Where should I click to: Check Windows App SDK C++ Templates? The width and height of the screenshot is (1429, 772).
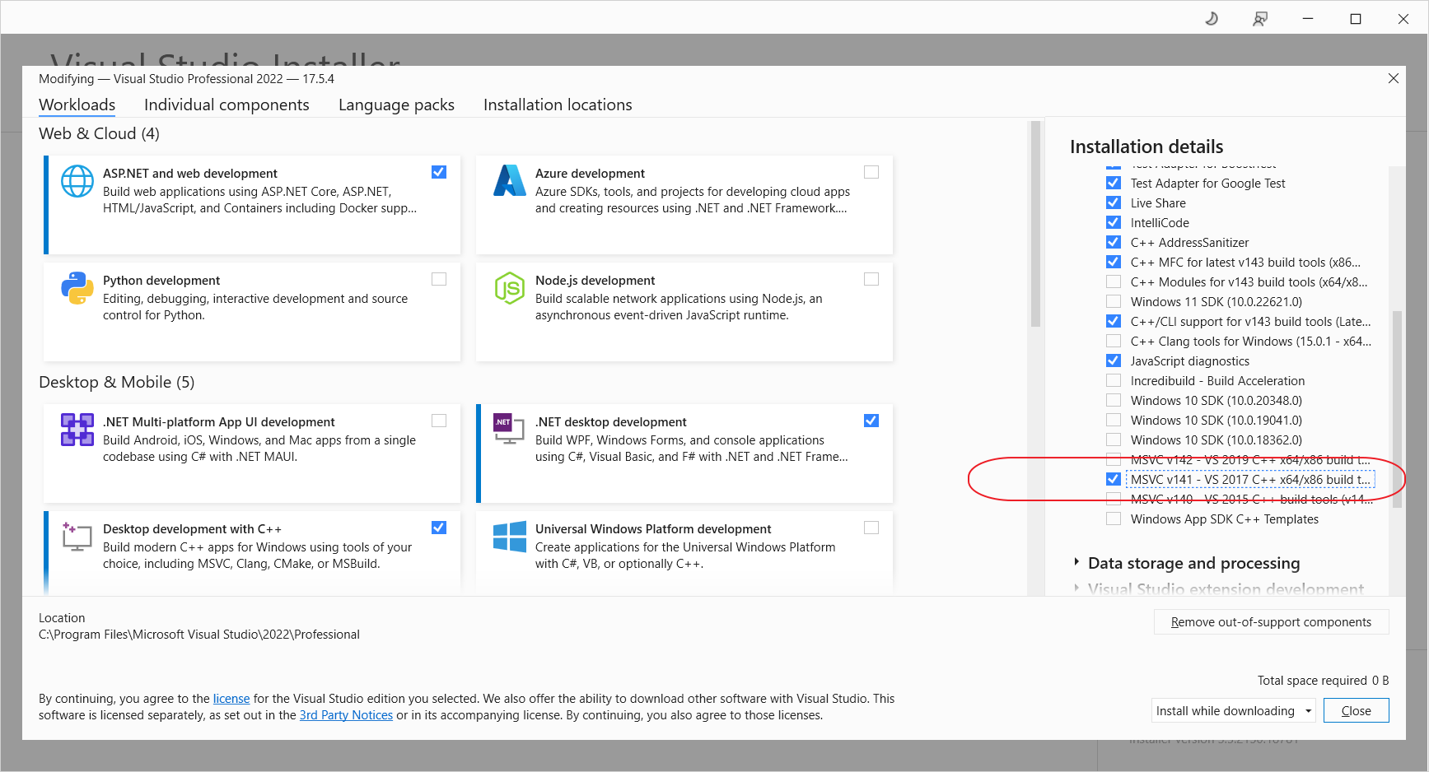[x=1114, y=519]
